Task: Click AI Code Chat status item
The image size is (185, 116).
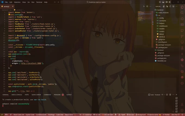Action: 108,115
